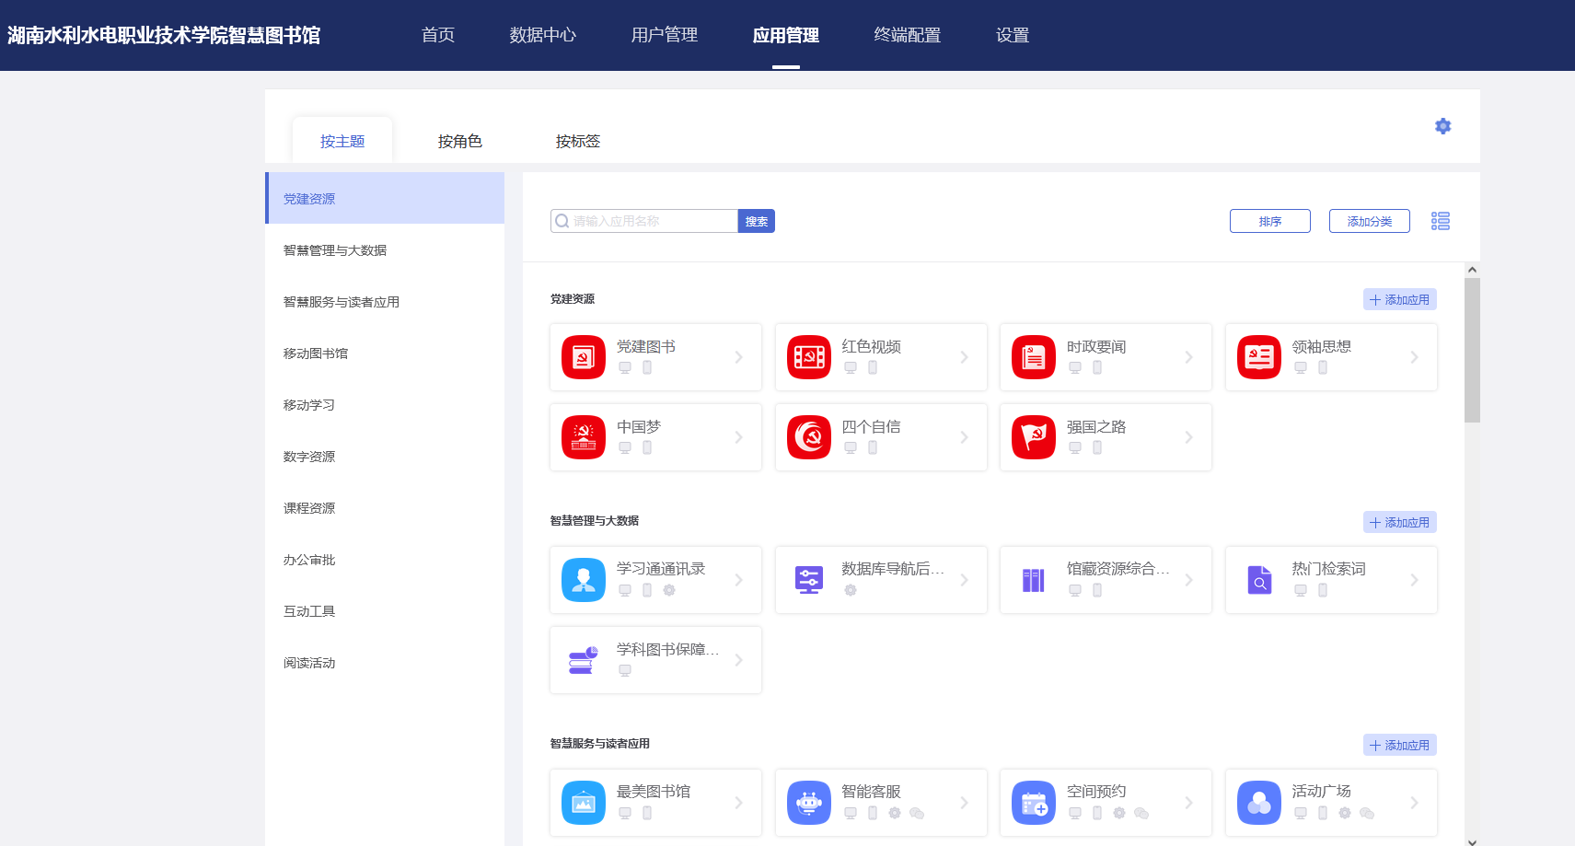Expand the 强国之路 card arrow
This screenshot has height=846, width=1575.
[1188, 437]
